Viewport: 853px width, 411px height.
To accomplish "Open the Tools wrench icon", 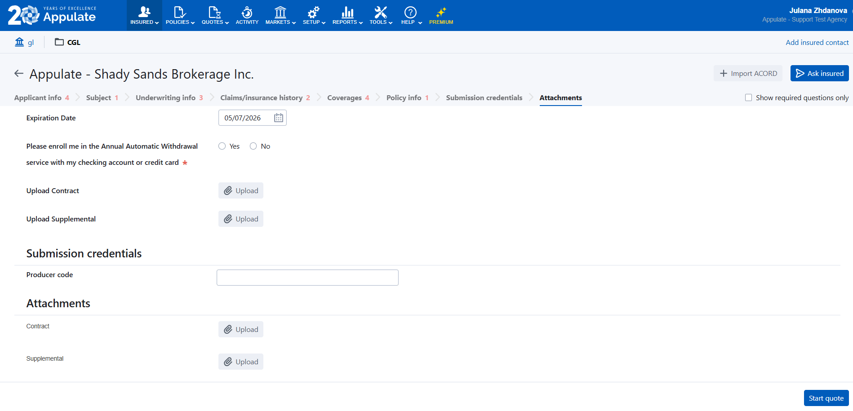I will 381,12.
